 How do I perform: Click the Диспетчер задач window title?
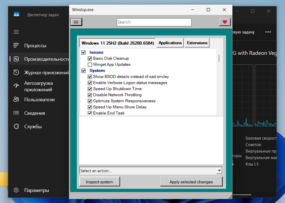pyautogui.click(x=43, y=15)
